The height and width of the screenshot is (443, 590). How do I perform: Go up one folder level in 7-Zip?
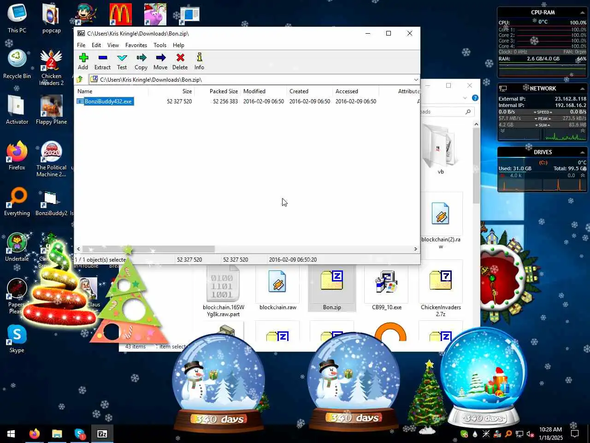80,79
